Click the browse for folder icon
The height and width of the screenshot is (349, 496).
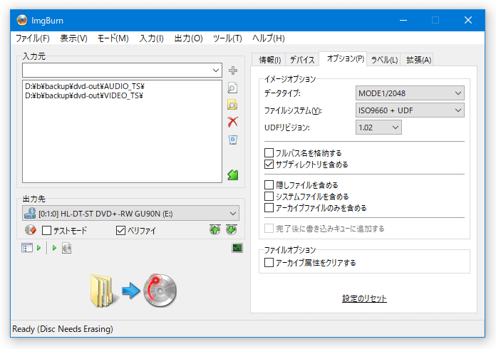(x=232, y=105)
